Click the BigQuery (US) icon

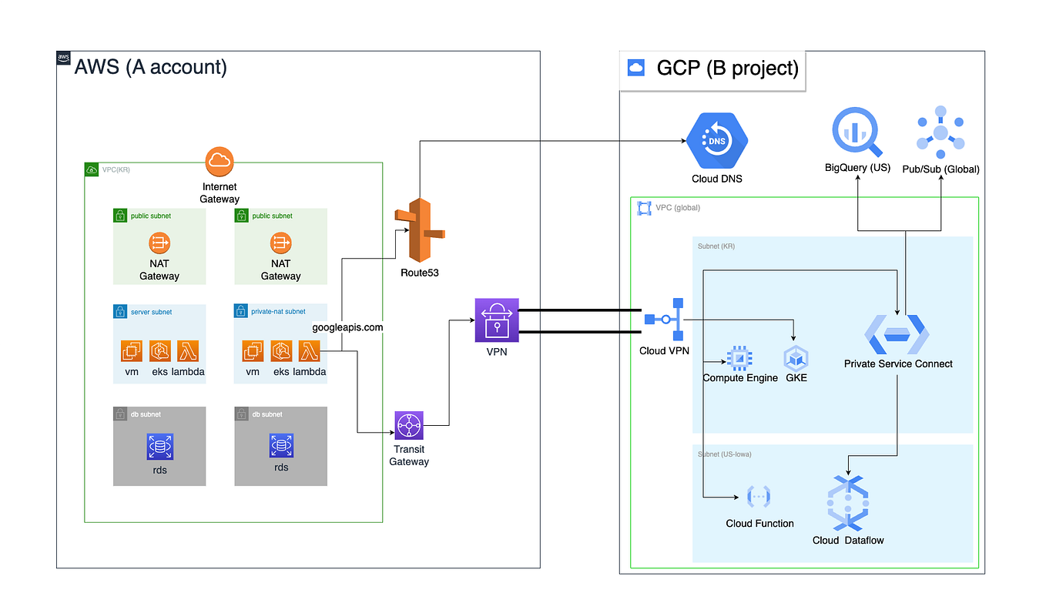857,132
